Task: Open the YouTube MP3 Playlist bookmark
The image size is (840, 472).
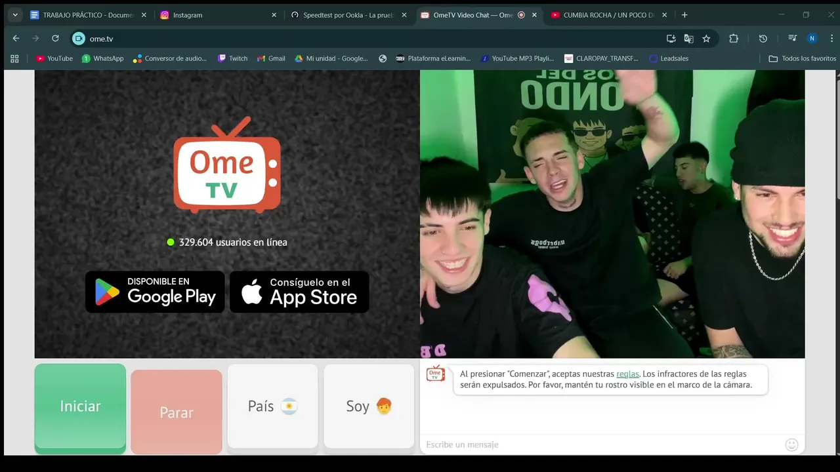Action: click(x=517, y=58)
